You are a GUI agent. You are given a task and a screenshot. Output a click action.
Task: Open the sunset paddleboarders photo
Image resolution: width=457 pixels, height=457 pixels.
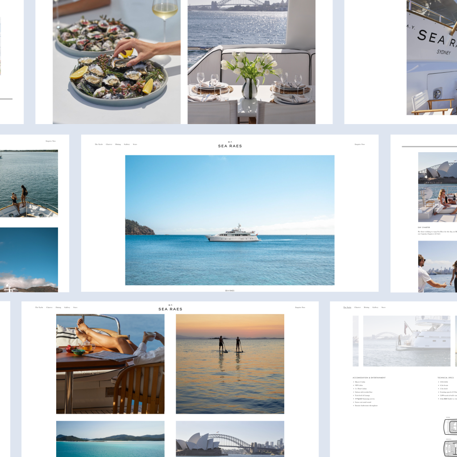pyautogui.click(x=230, y=364)
